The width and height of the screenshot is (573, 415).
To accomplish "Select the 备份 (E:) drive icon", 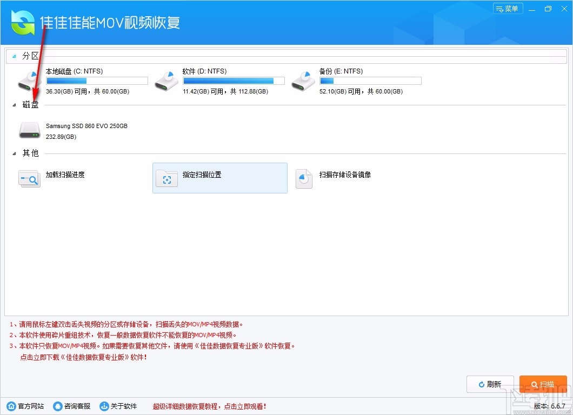I will coord(303,80).
